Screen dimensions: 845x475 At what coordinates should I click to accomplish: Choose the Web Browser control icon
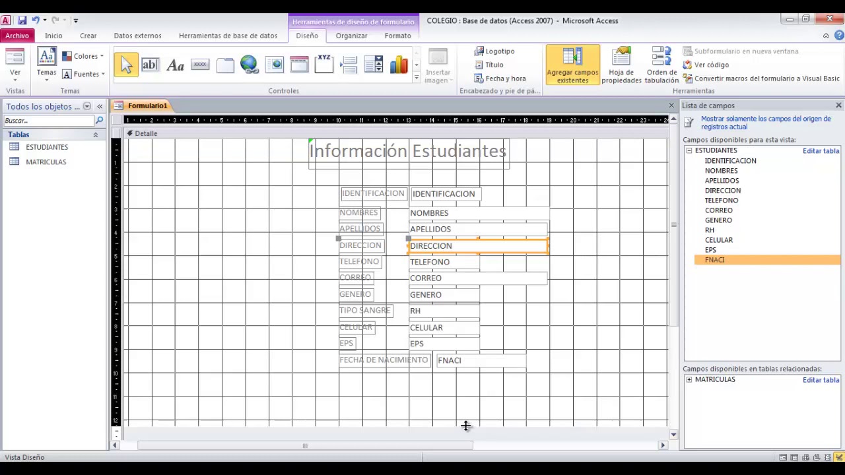[x=275, y=65]
